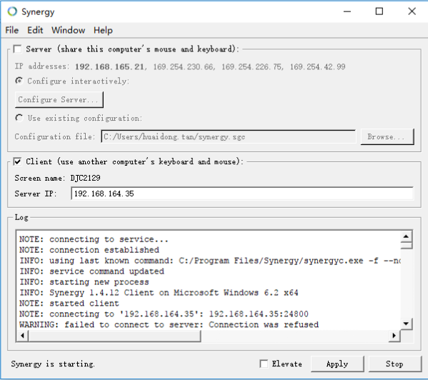Click the screen name DJC2129
This screenshot has height=380, width=428.
coord(86,178)
